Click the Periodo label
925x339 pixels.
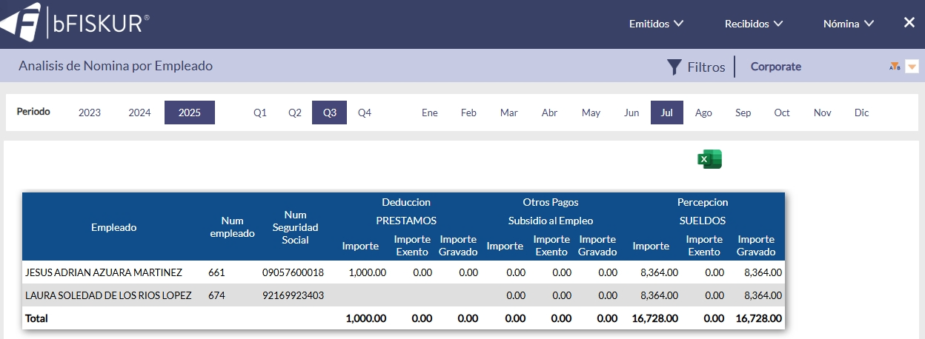click(x=33, y=112)
